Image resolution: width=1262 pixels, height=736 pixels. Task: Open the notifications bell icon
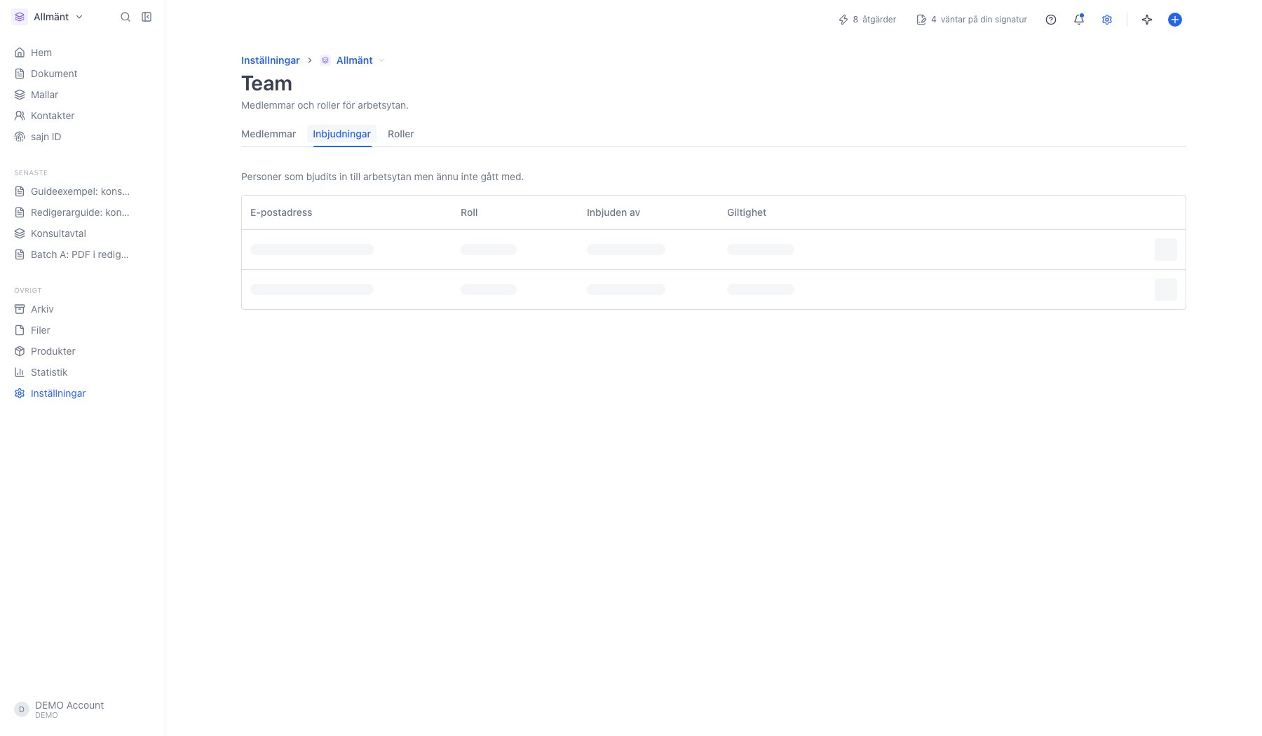[1079, 20]
